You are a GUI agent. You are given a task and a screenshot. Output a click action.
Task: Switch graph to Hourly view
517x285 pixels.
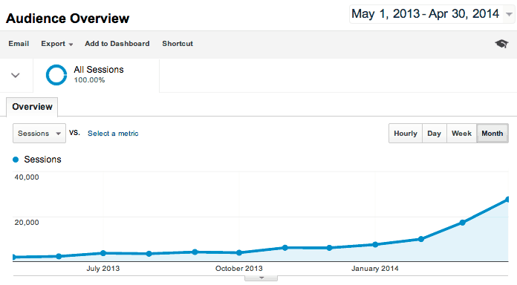point(406,134)
